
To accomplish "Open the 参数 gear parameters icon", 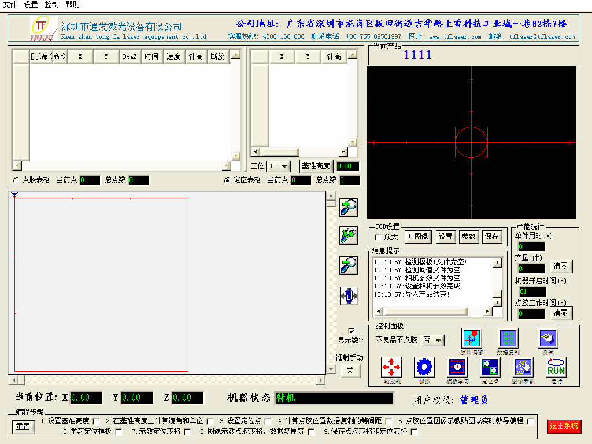I will (x=424, y=367).
